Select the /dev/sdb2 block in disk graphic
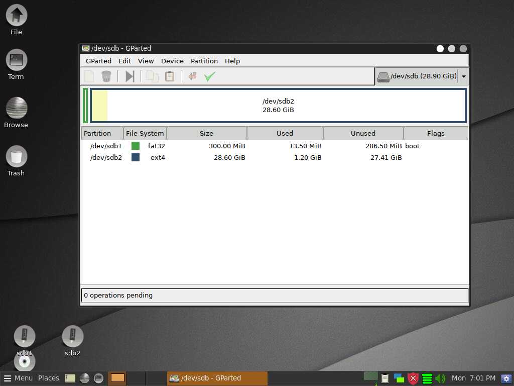This screenshot has height=386, width=514. [x=278, y=106]
